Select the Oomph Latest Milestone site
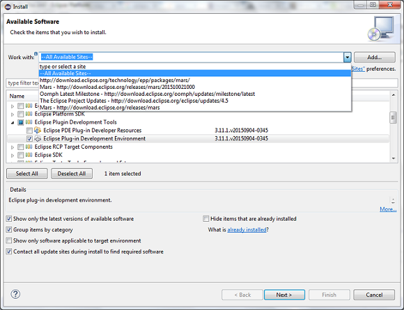The height and width of the screenshot is (310, 404). click(195, 94)
